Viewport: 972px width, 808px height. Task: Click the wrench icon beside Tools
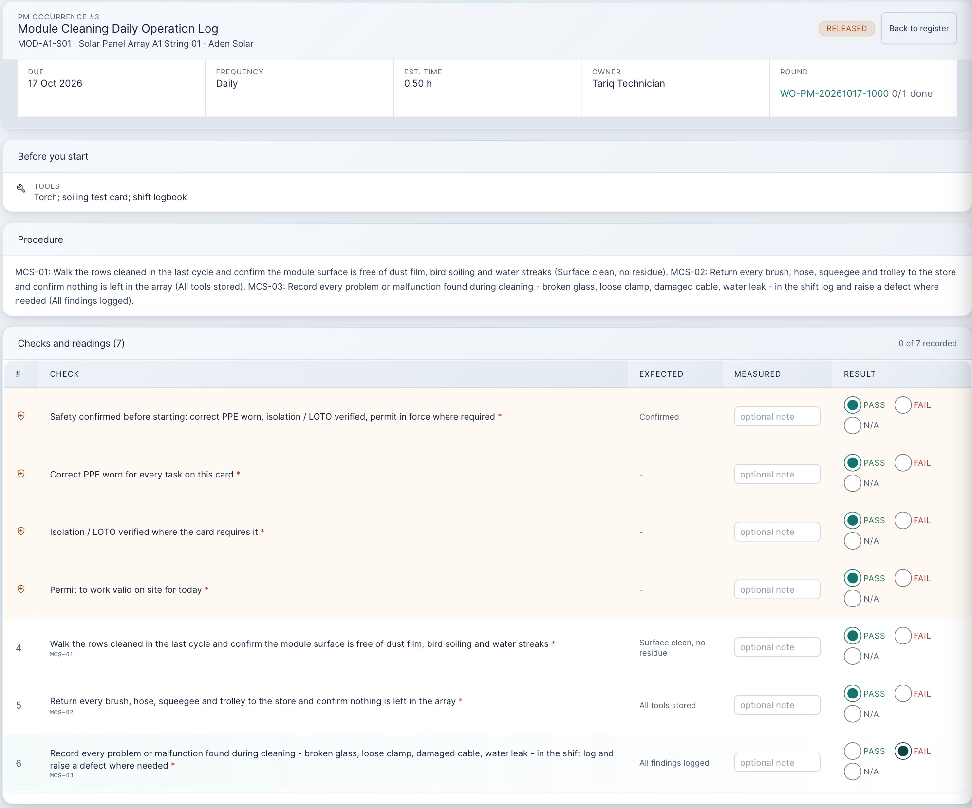click(x=21, y=188)
